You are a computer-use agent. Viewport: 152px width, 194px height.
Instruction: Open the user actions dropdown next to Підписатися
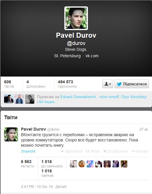point(108,84)
